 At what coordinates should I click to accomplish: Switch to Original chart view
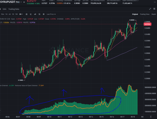135,14
